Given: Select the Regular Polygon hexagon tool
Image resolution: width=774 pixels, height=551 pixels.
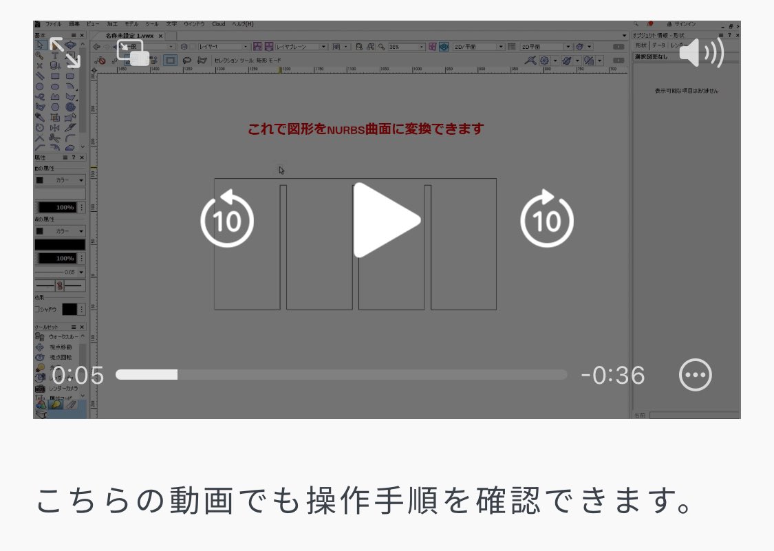Looking at the screenshot, I should 55,107.
